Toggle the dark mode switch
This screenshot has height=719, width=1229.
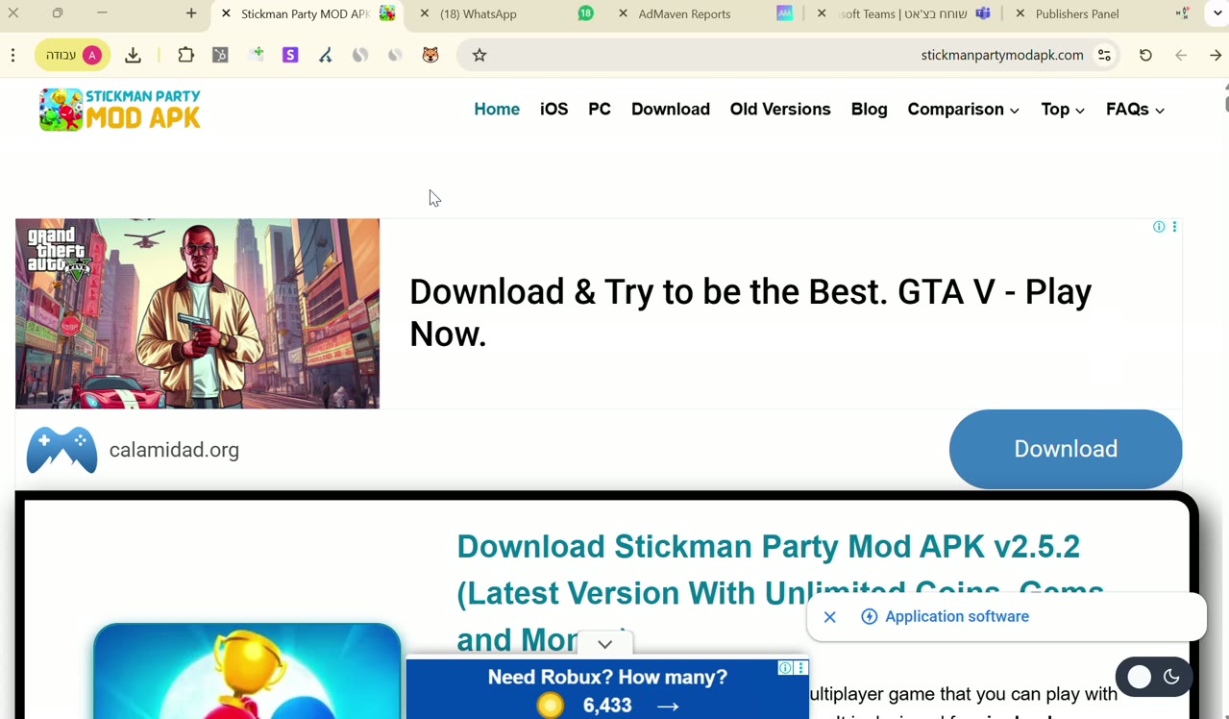(x=1154, y=677)
